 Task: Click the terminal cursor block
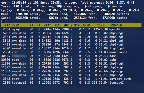[x=2, y=22]
